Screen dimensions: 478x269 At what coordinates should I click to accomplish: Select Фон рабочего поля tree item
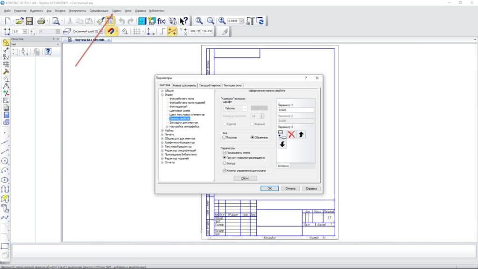(x=182, y=99)
